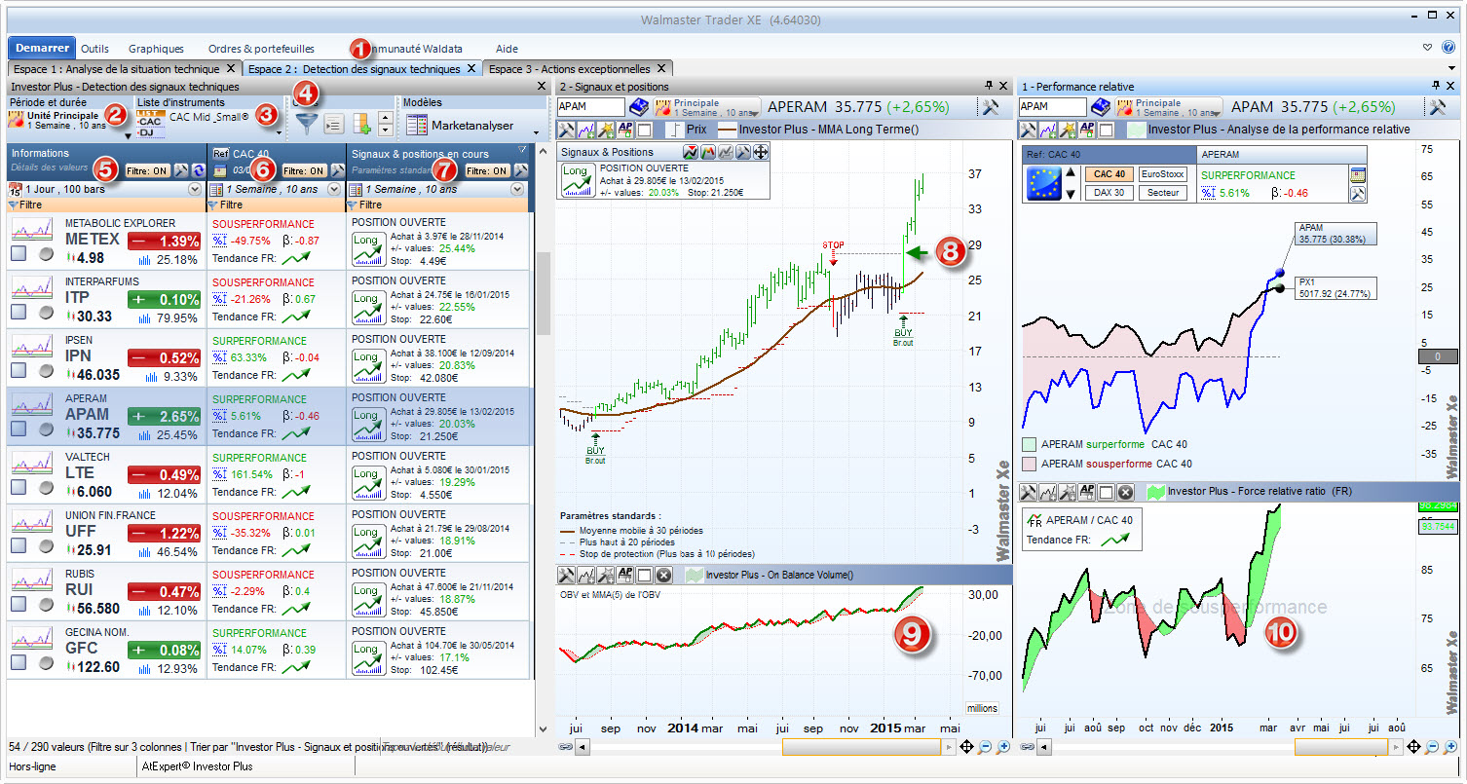This screenshot has width=1467, height=784.
Task: Click the blue book icon in the Performance relative panel
Action: tap(1101, 106)
